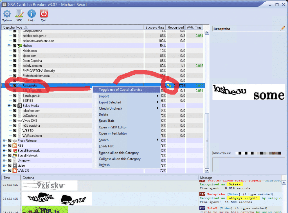Launch the SDK tool icon
288x213 pixels.
[19, 13]
